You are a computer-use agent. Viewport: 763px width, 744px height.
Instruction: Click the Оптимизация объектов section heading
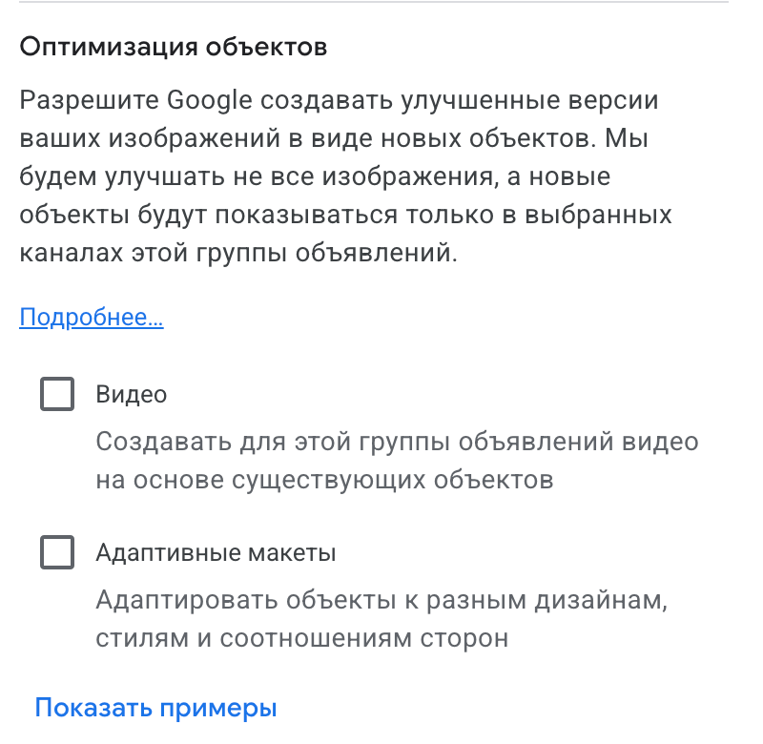[174, 47]
